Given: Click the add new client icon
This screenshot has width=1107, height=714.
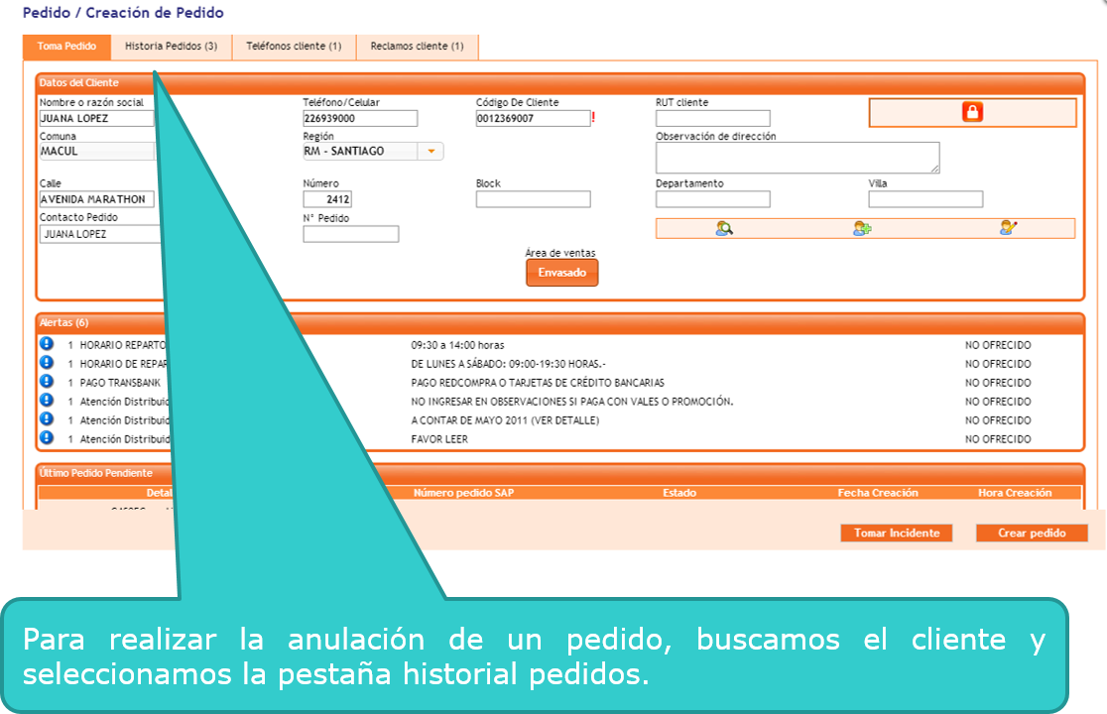Looking at the screenshot, I should tap(862, 228).
